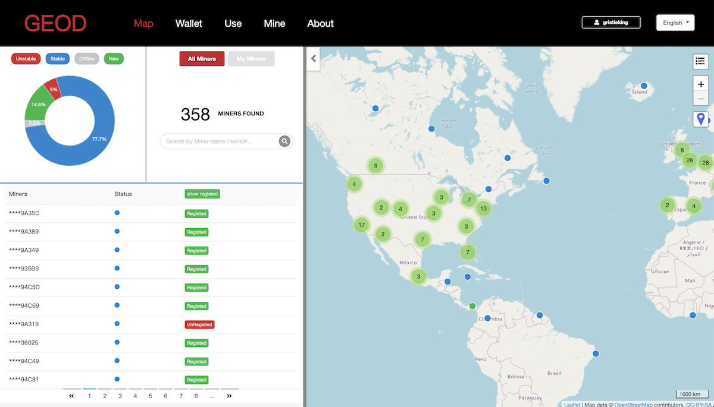Switch to the My Miners tab
This screenshot has height=407, width=714.
coord(251,59)
